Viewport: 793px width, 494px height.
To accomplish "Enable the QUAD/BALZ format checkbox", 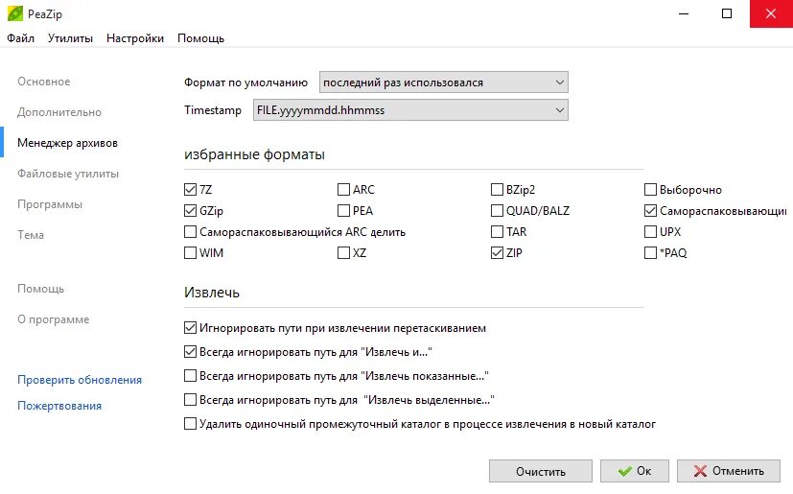I will 497,211.
